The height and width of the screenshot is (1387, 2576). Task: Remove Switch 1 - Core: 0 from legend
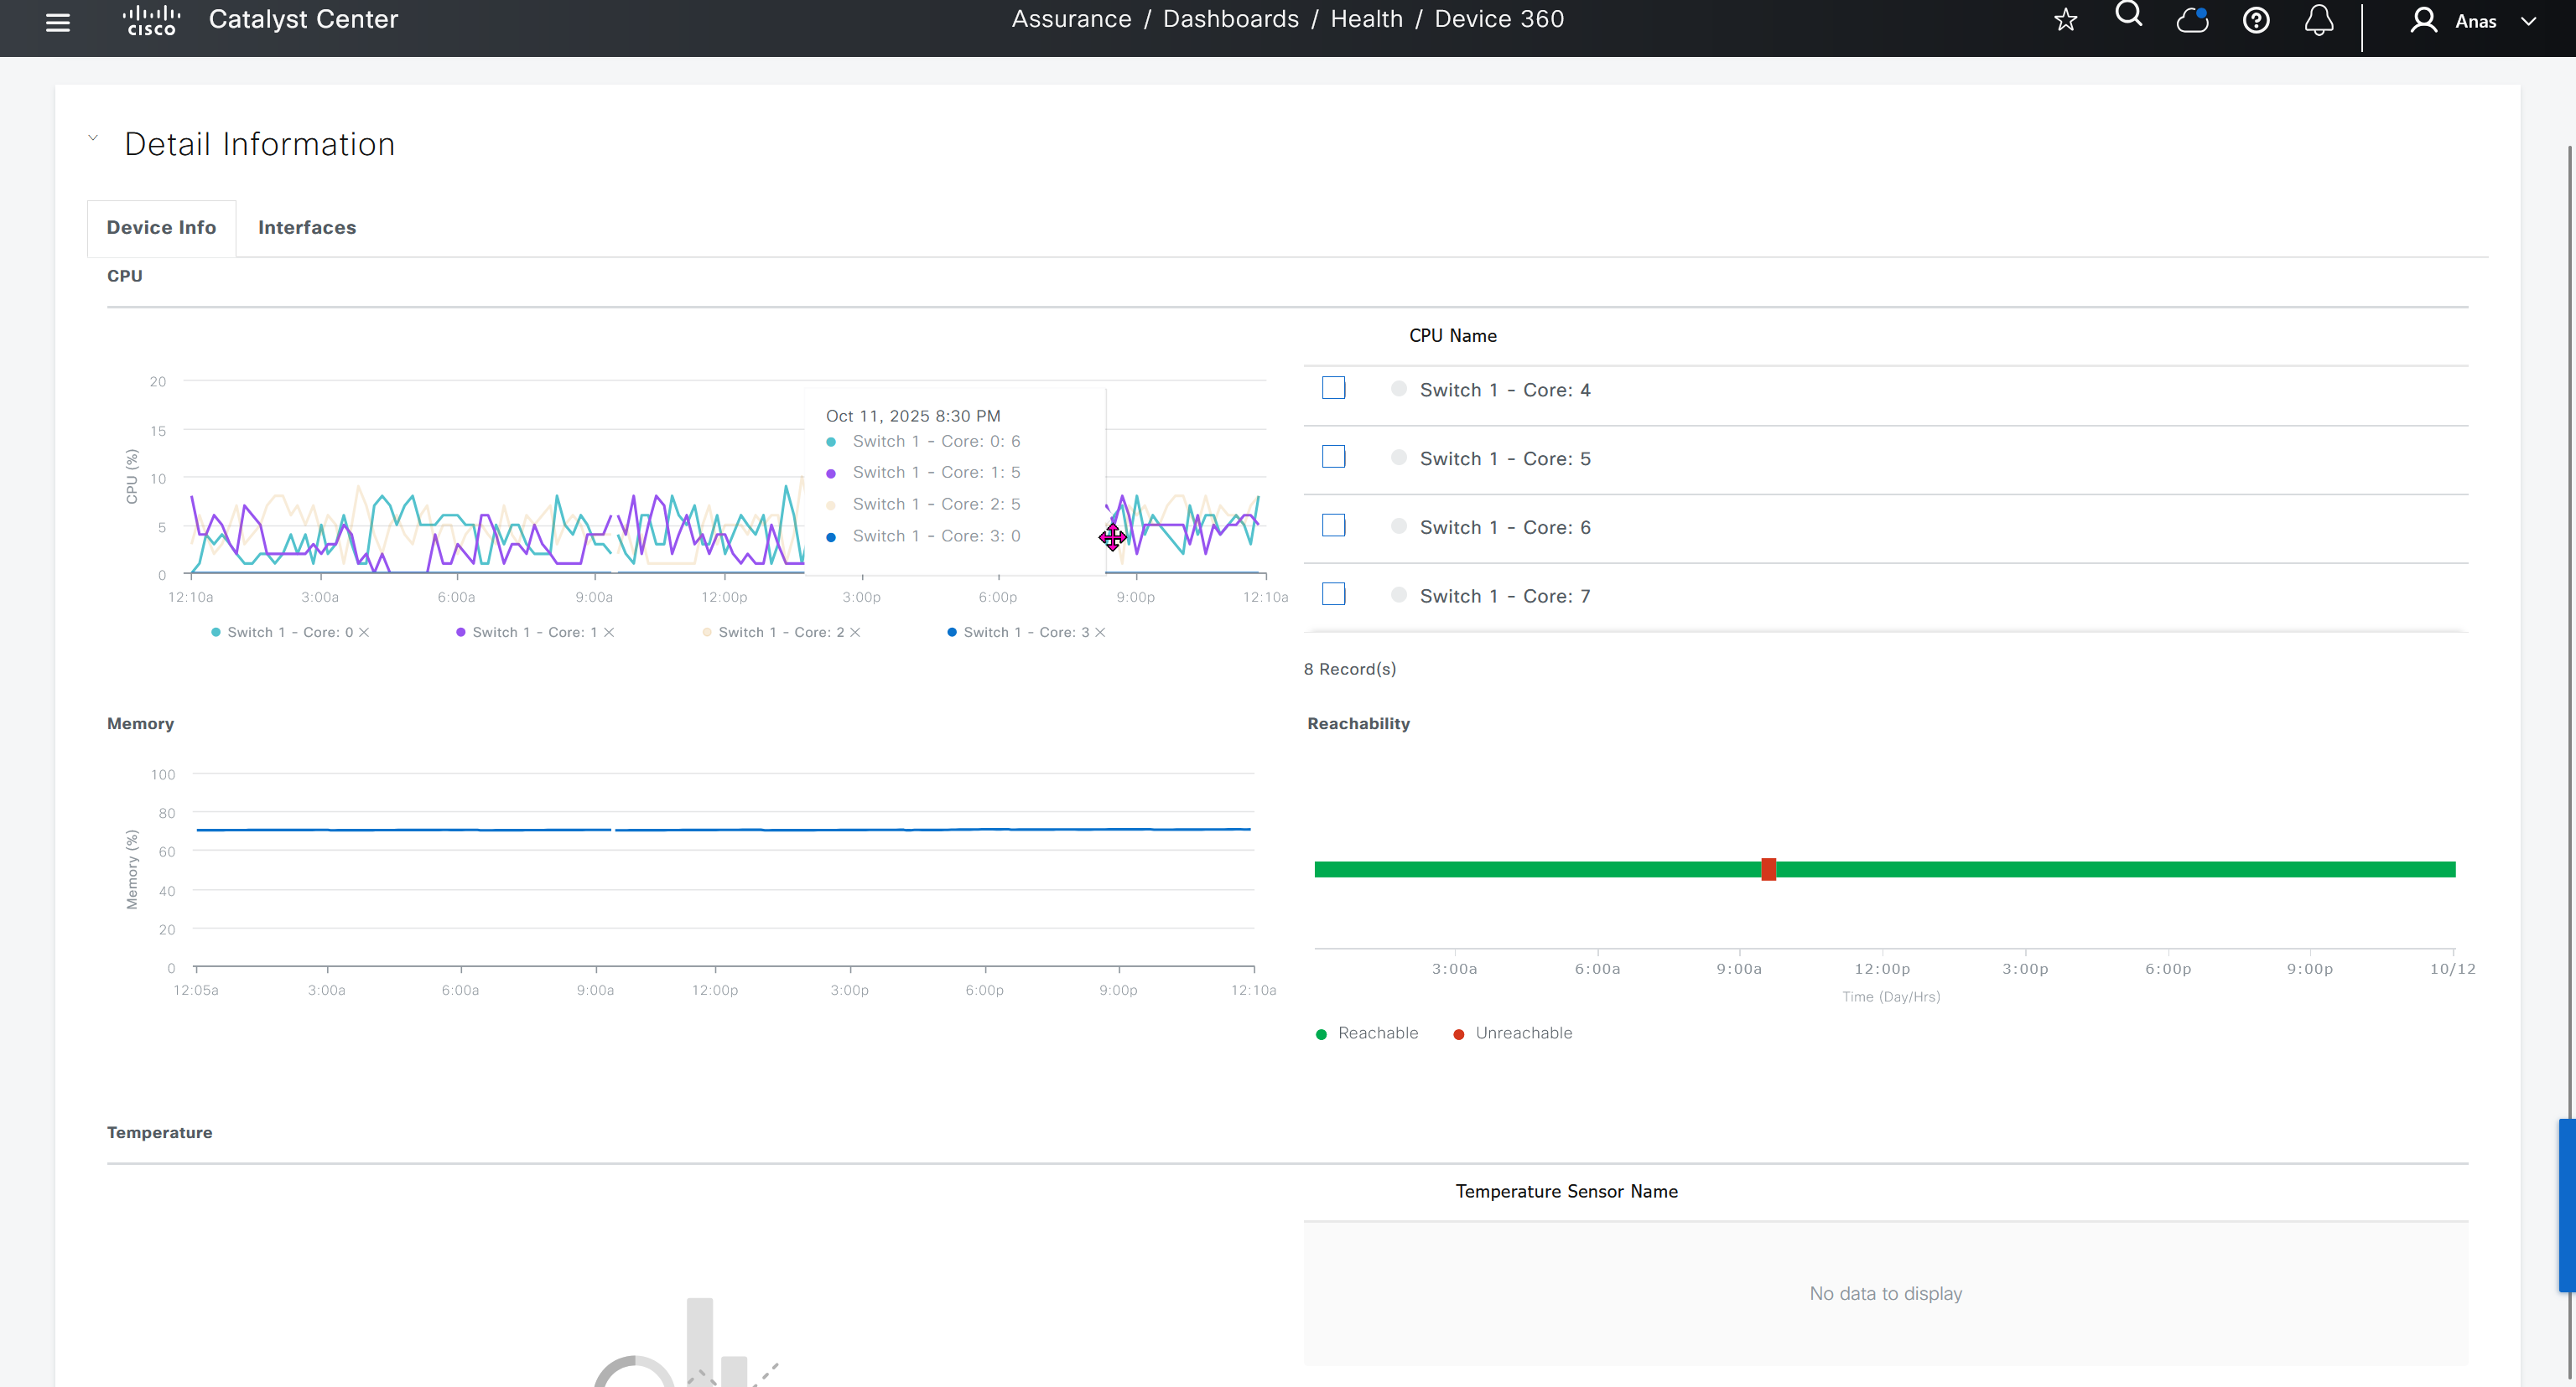click(x=364, y=633)
